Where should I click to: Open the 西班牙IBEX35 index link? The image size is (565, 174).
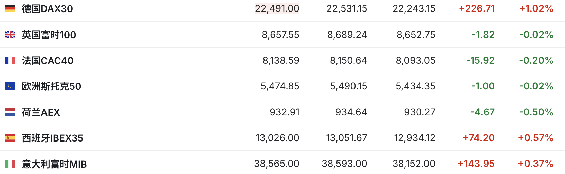pos(52,138)
